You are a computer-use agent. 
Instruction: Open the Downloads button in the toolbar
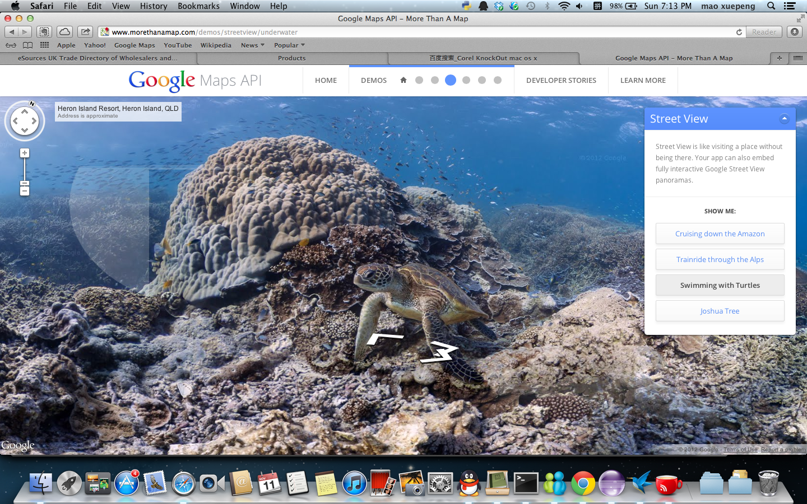795,32
